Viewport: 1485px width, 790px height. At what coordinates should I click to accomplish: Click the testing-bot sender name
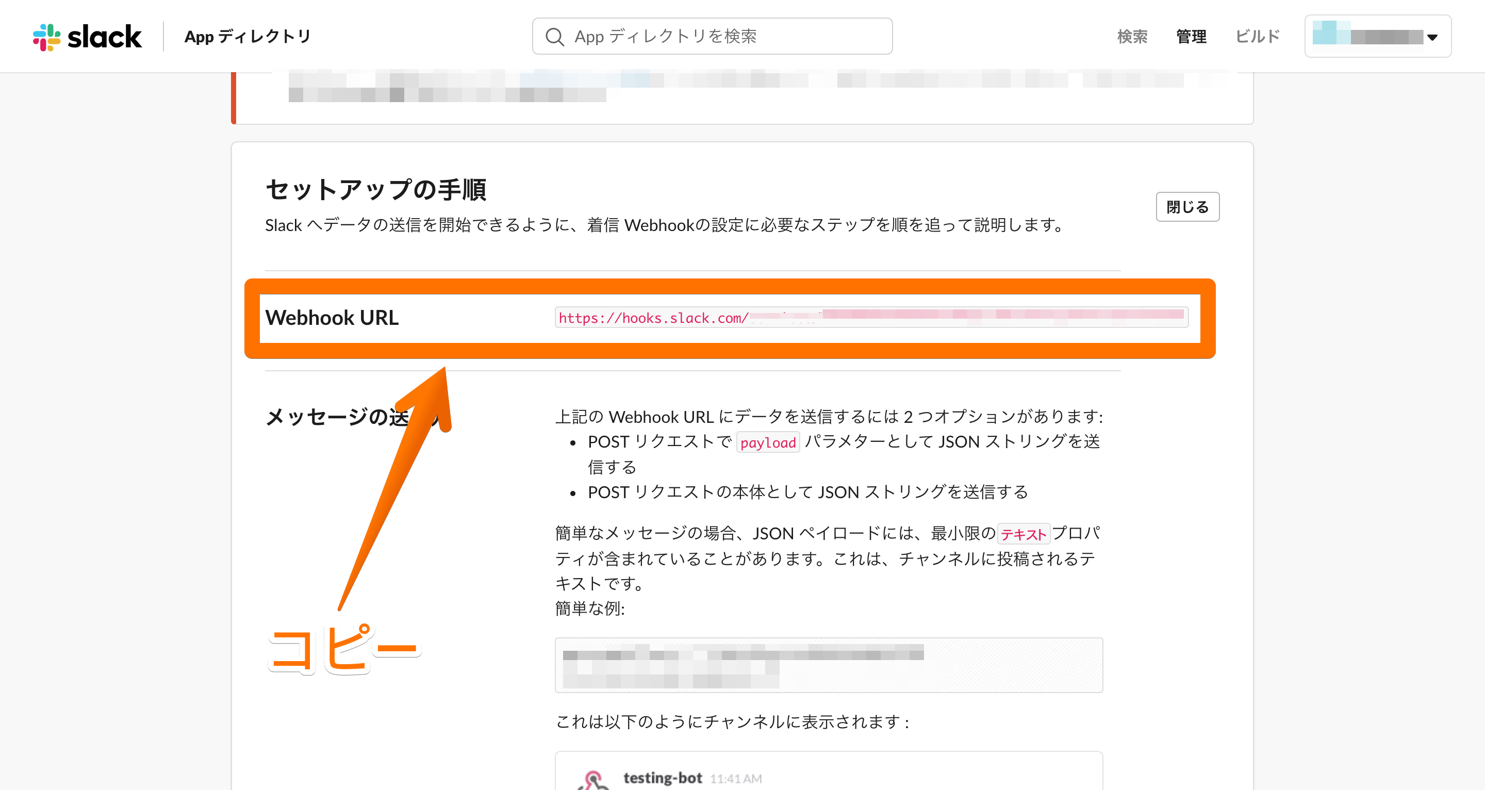[663, 778]
